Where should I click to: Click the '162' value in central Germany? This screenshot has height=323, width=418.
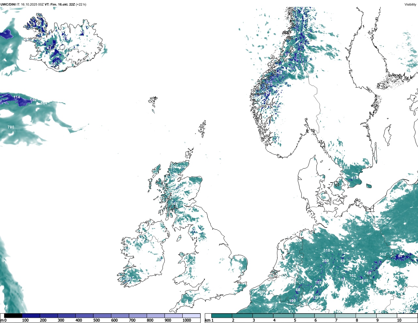tap(352, 275)
